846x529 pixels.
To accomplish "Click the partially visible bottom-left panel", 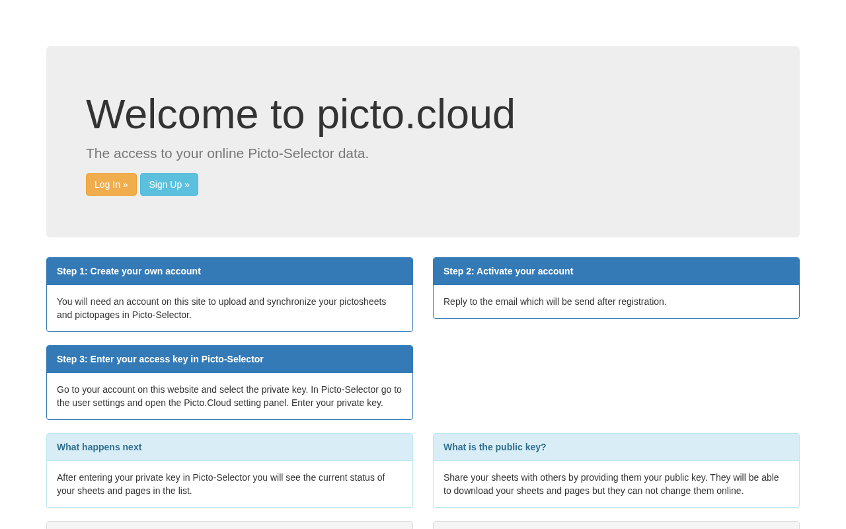I will (229, 525).
